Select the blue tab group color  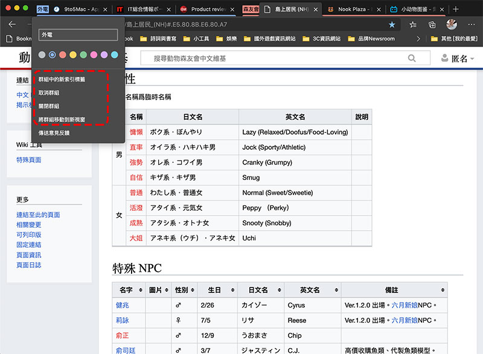53,55
